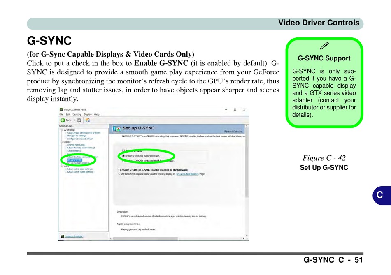Open the Edit menu

pos(68,114)
